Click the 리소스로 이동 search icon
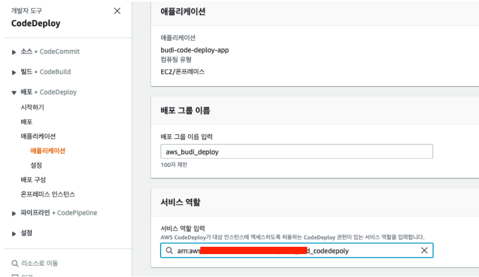The width and height of the screenshot is (479, 277). [15, 263]
